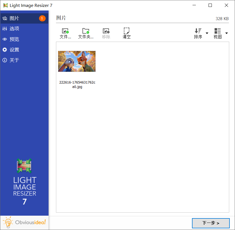This screenshot has width=235, height=230.
Task: Switch to the 选项 options section
Action: click(15, 28)
